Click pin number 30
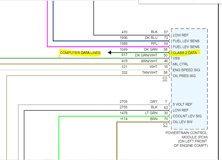The image size is (222, 160). click(166, 113)
